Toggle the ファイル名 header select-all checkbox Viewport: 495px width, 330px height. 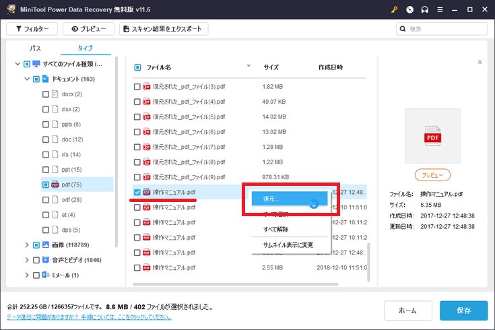click(x=137, y=67)
